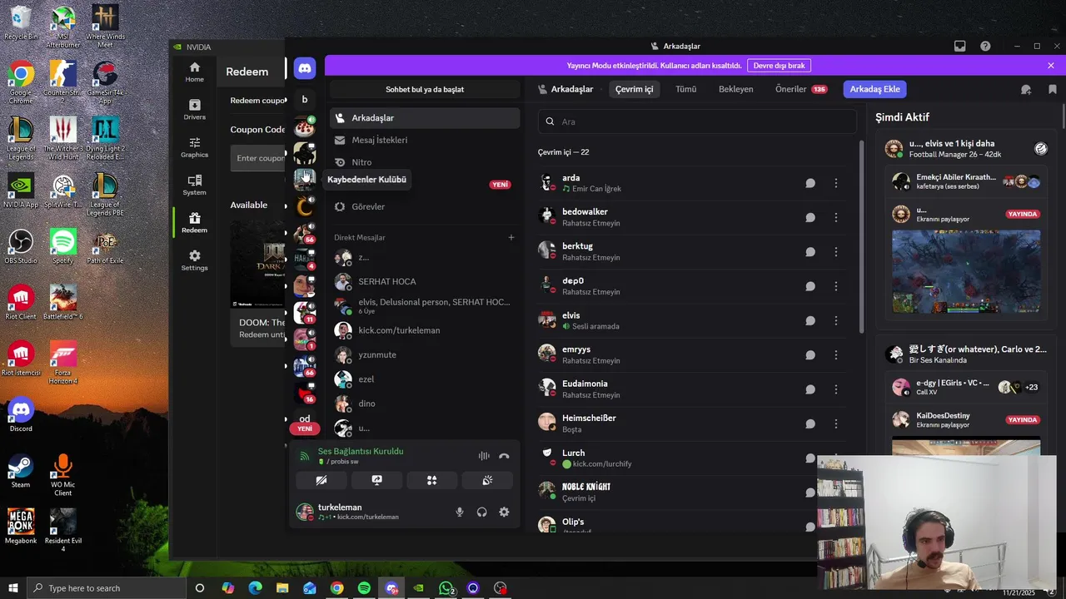Switch to the Bekleyen tab
The height and width of the screenshot is (599, 1066).
[x=736, y=89]
